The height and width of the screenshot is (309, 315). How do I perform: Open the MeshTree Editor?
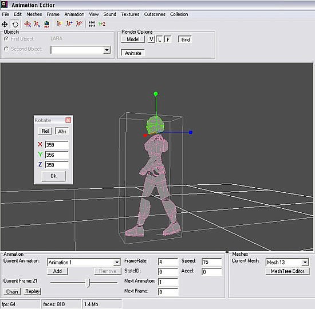tap(288, 271)
